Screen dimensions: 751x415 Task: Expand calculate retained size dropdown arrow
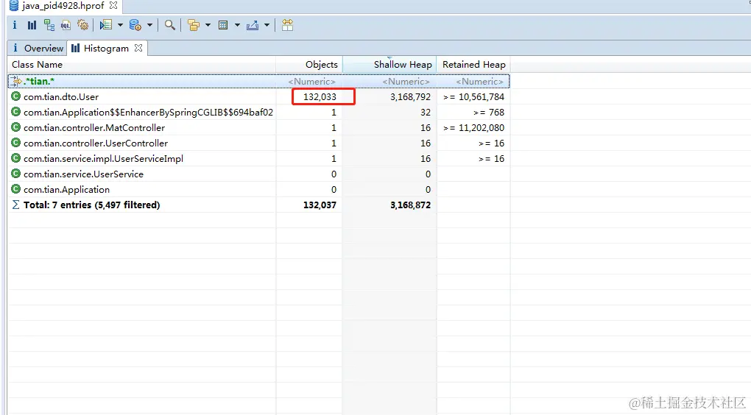(237, 25)
